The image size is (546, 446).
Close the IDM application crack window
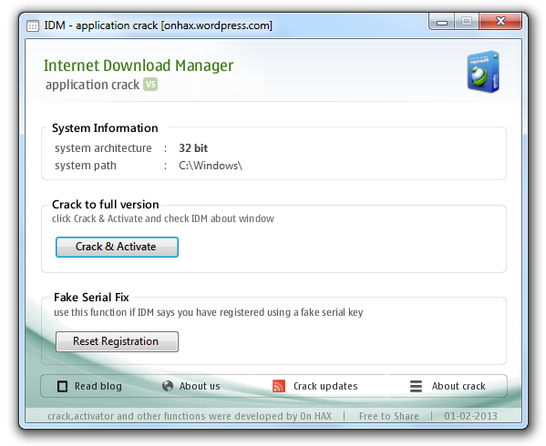(500, 22)
